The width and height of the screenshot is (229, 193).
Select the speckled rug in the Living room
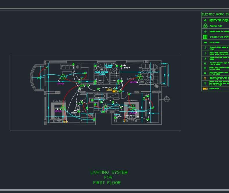(x=147, y=76)
